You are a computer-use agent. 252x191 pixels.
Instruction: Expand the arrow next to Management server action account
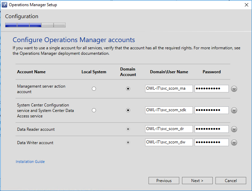(234, 89)
